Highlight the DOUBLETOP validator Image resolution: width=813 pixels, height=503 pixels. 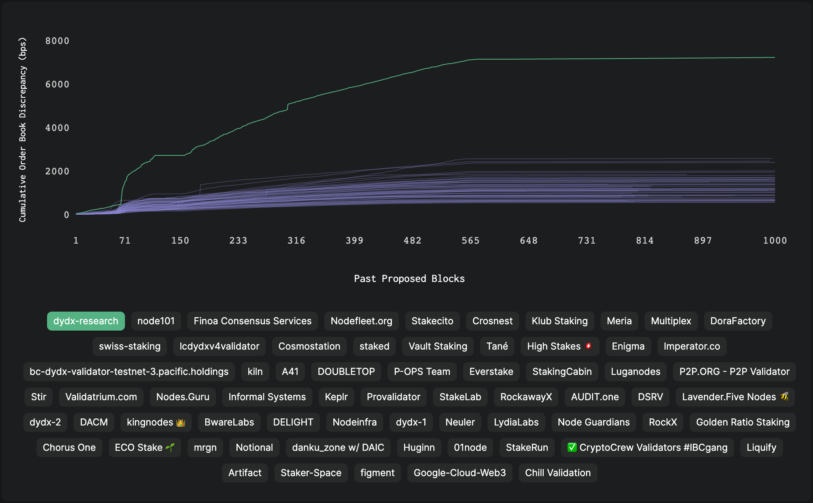[x=346, y=371]
